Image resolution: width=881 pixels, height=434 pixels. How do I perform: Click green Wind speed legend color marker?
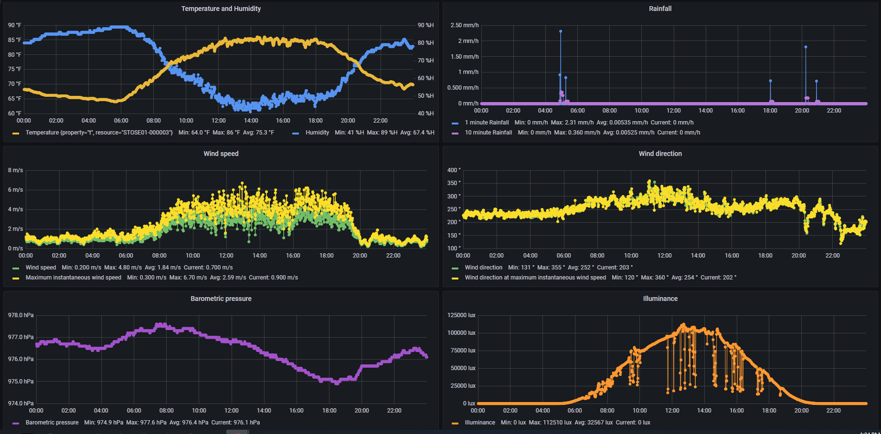(16, 268)
